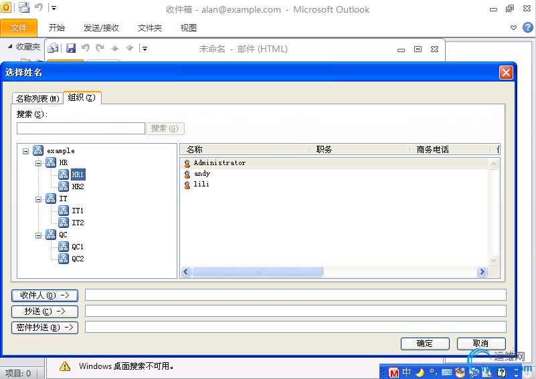Click the 搜索 (S) input field
The height and width of the screenshot is (379, 536).
click(81, 128)
